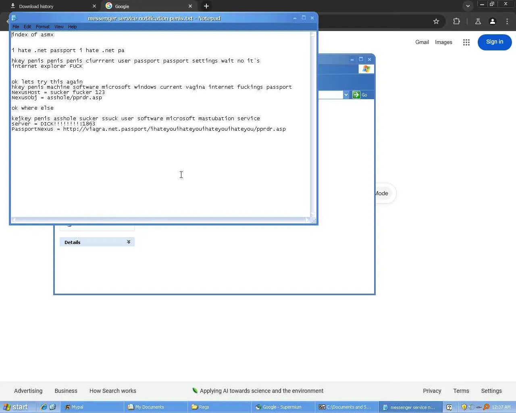
Task: Click Notepad vertical scrollbar up arrow
Action: (x=313, y=34)
